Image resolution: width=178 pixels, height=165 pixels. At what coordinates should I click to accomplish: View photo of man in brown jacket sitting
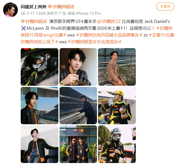click(117, 67)
